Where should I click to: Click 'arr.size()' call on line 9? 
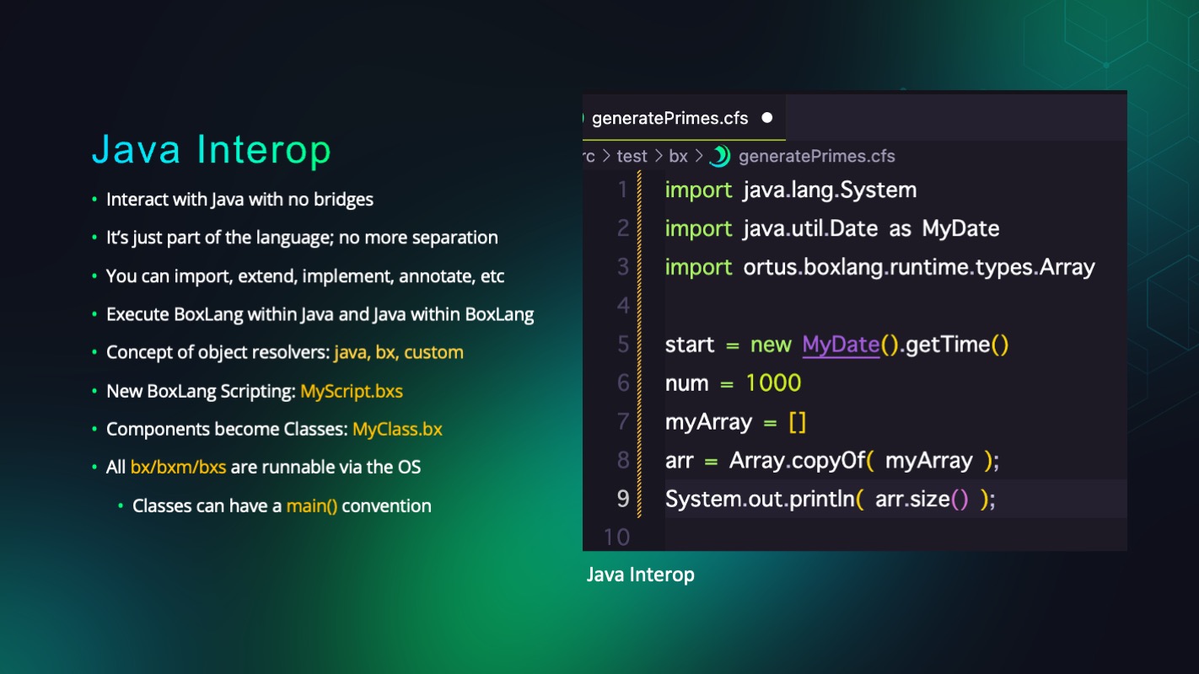[922, 500]
